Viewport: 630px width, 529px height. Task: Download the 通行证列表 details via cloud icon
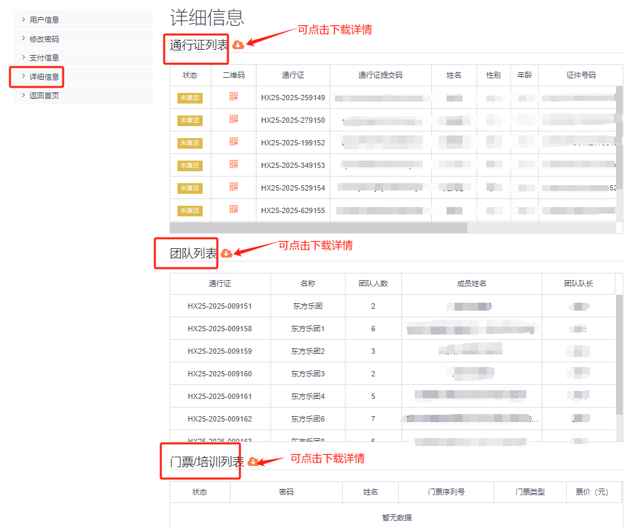point(238,44)
